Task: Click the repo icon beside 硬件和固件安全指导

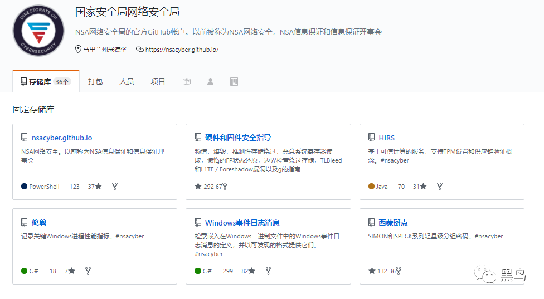Action: (x=198, y=137)
